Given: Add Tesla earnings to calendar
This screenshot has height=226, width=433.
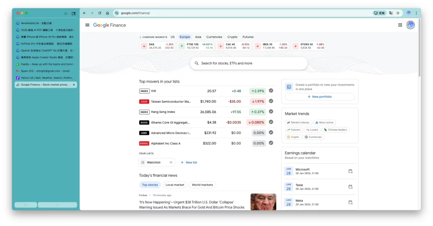Looking at the screenshot, I should [x=350, y=186].
